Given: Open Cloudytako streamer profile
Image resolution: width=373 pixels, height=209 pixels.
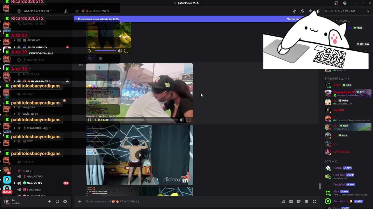Looking at the screenshot, I should (x=347, y=93).
